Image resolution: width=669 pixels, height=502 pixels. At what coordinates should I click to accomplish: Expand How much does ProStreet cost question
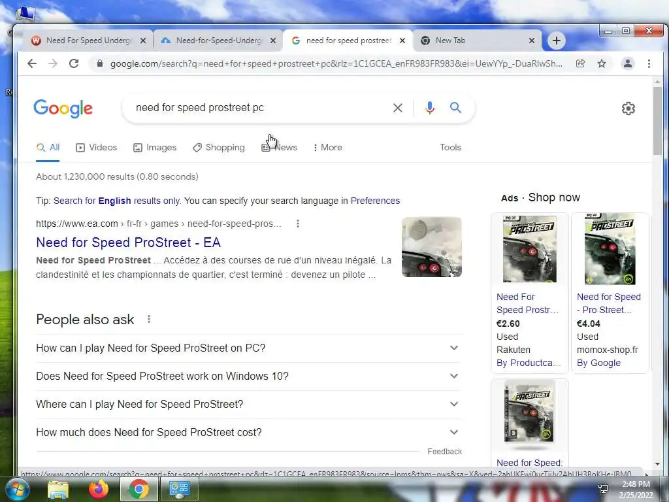[x=248, y=433]
